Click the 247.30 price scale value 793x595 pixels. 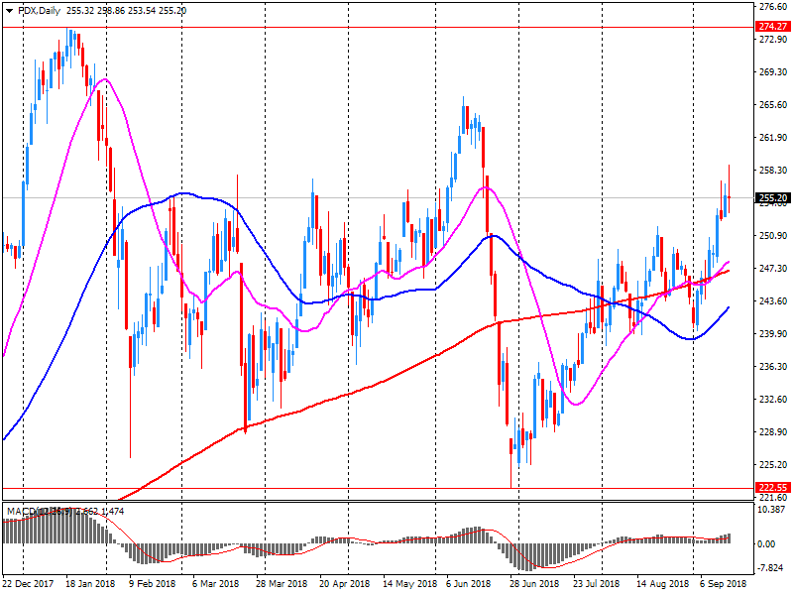pyautogui.click(x=773, y=268)
